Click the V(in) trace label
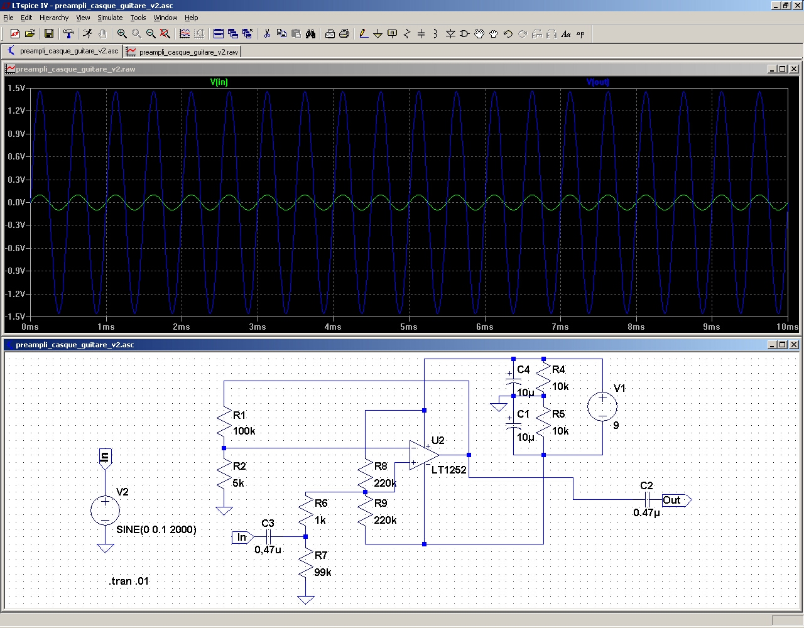This screenshot has height=628, width=804. point(219,82)
